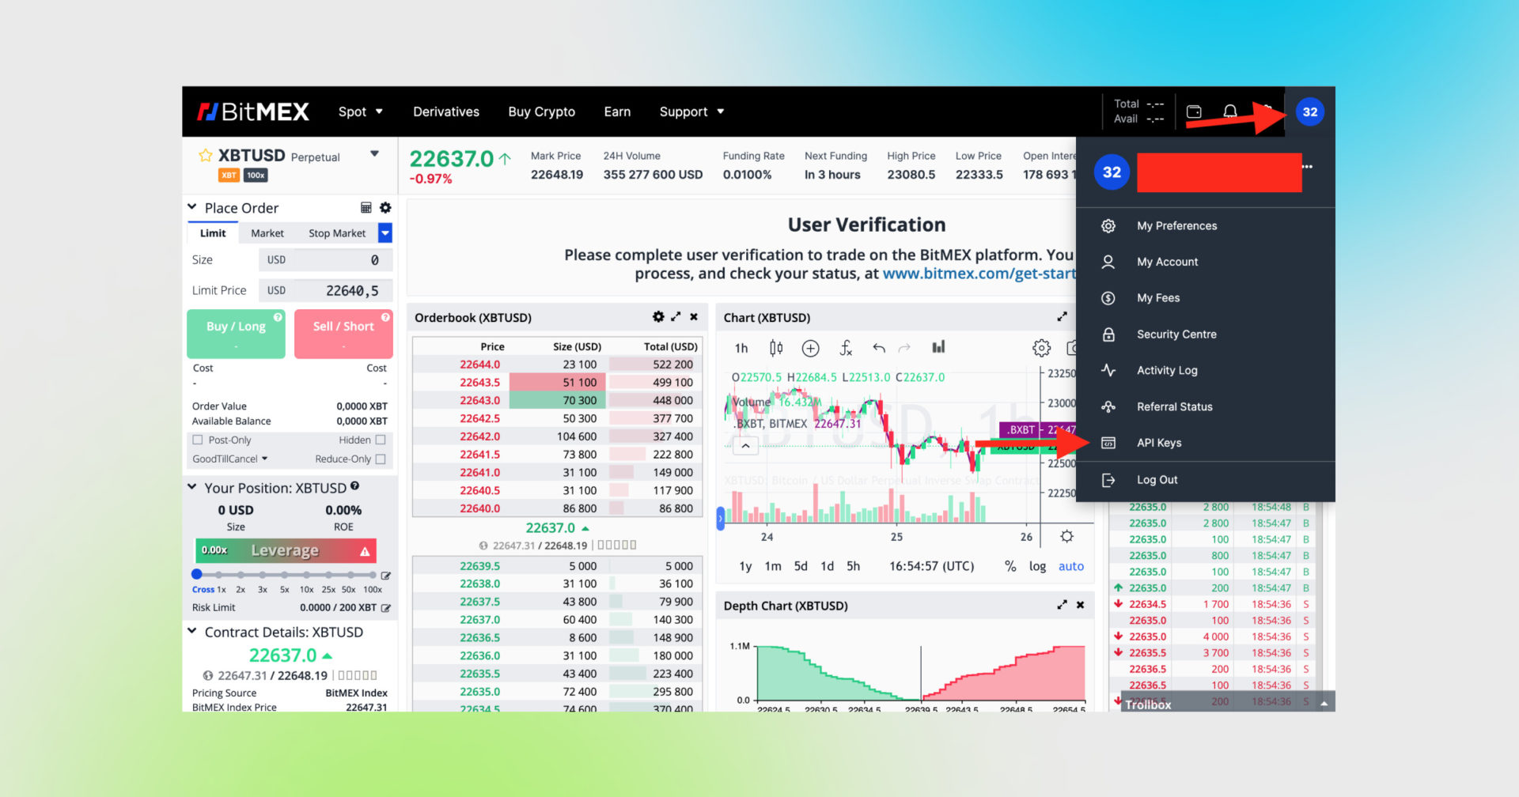Open the volume bars icon on the chart

(x=938, y=348)
